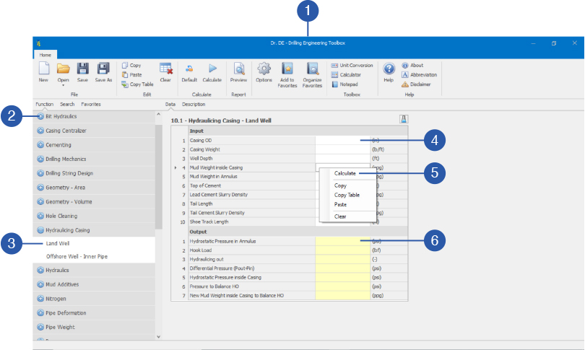585x350 pixels.
Task: Click Add to Favorites icon
Action: 287,69
